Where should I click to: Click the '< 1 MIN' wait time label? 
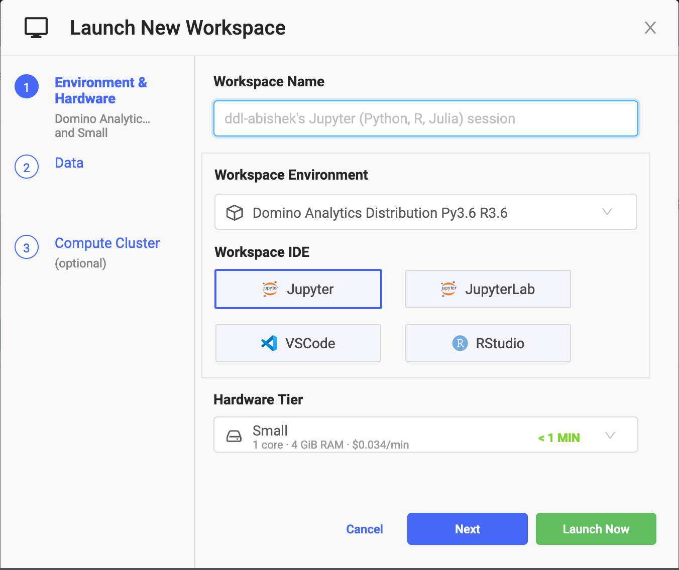tap(559, 438)
